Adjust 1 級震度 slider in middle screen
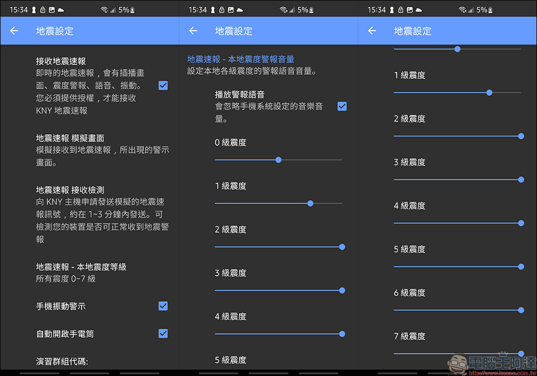537x376 pixels. [278, 204]
